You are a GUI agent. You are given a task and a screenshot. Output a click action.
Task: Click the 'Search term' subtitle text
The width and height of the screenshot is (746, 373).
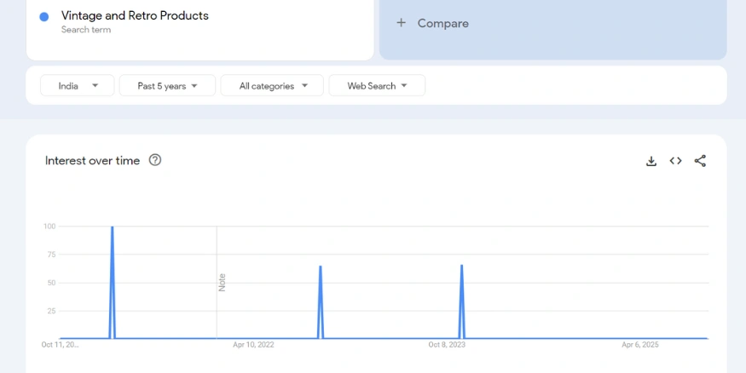[x=86, y=30]
